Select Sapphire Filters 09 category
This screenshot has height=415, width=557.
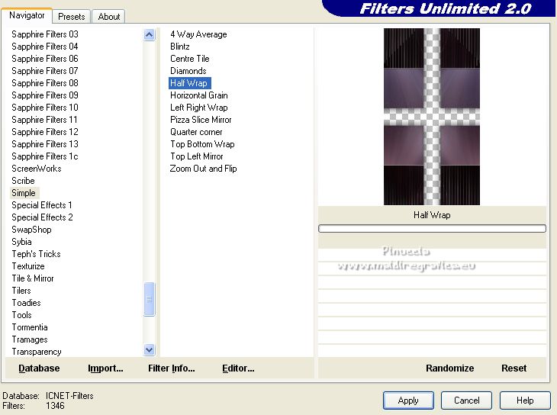click(x=45, y=95)
